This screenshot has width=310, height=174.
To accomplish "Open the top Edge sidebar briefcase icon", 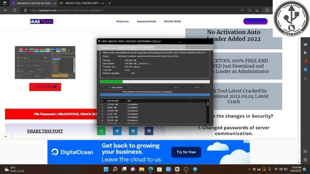I will (x=306, y=44).
